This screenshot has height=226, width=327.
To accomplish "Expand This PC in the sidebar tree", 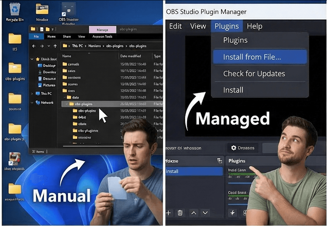I will pos(32,94).
